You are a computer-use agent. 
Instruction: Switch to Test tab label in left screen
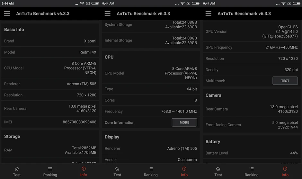17,175
